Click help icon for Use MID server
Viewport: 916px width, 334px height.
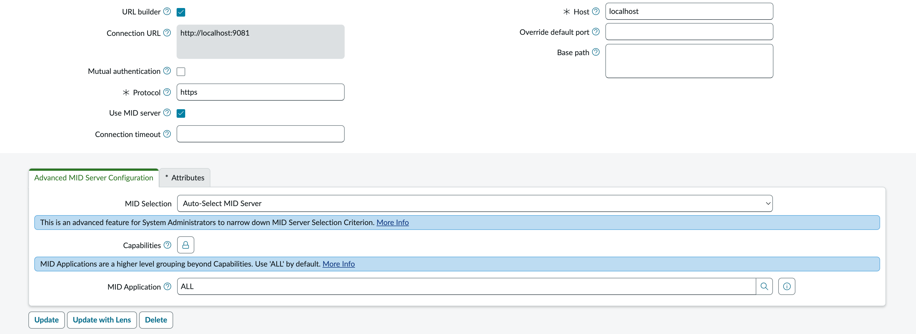[167, 112]
